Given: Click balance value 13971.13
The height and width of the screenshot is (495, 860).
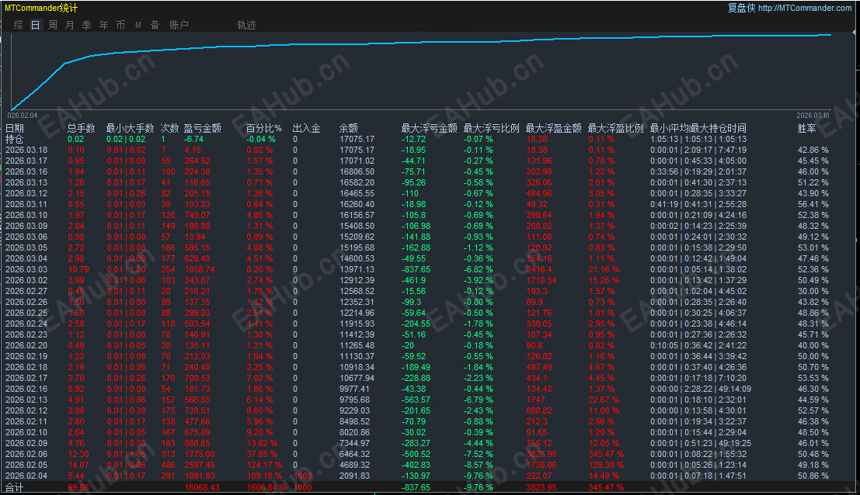Looking at the screenshot, I should 357,269.
